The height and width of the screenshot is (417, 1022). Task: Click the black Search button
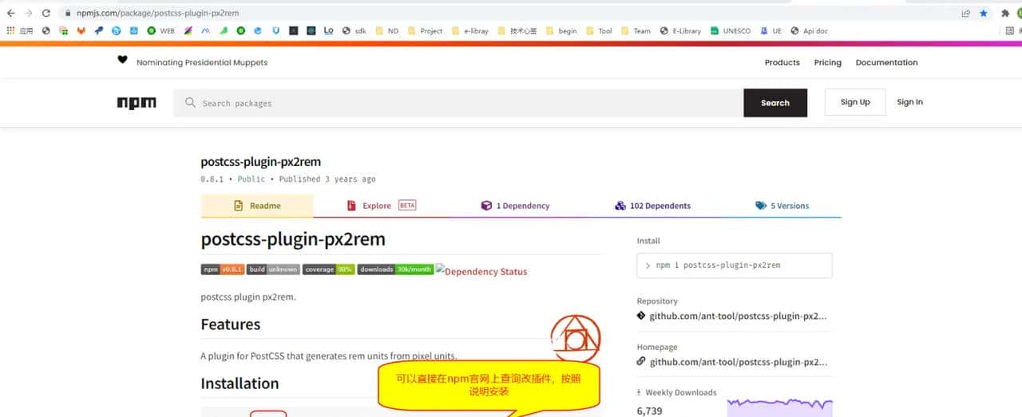(775, 103)
